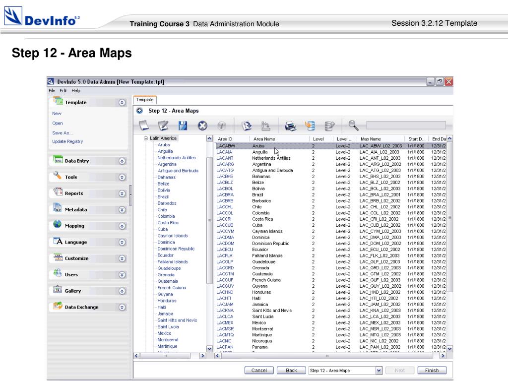Click the Customize sidebar icon
Screen dimensions: 508x381
[x=58, y=257]
